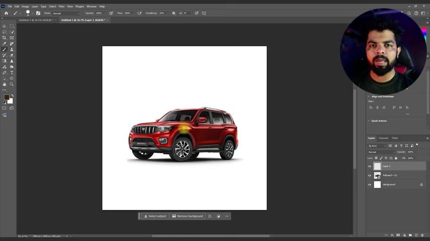Viewport: 430px width, 241px height.
Task: Open layer blend mode Normal dropdown
Action: pyautogui.click(x=381, y=152)
